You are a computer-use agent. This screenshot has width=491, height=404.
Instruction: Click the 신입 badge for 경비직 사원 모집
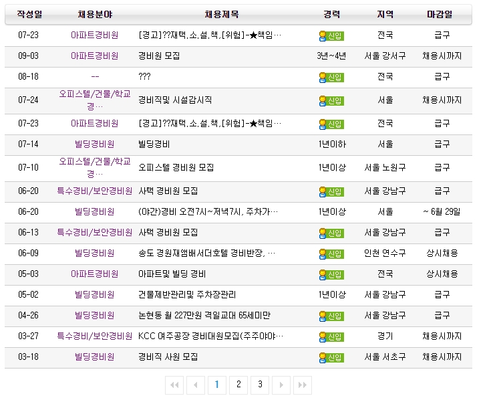[x=331, y=357]
